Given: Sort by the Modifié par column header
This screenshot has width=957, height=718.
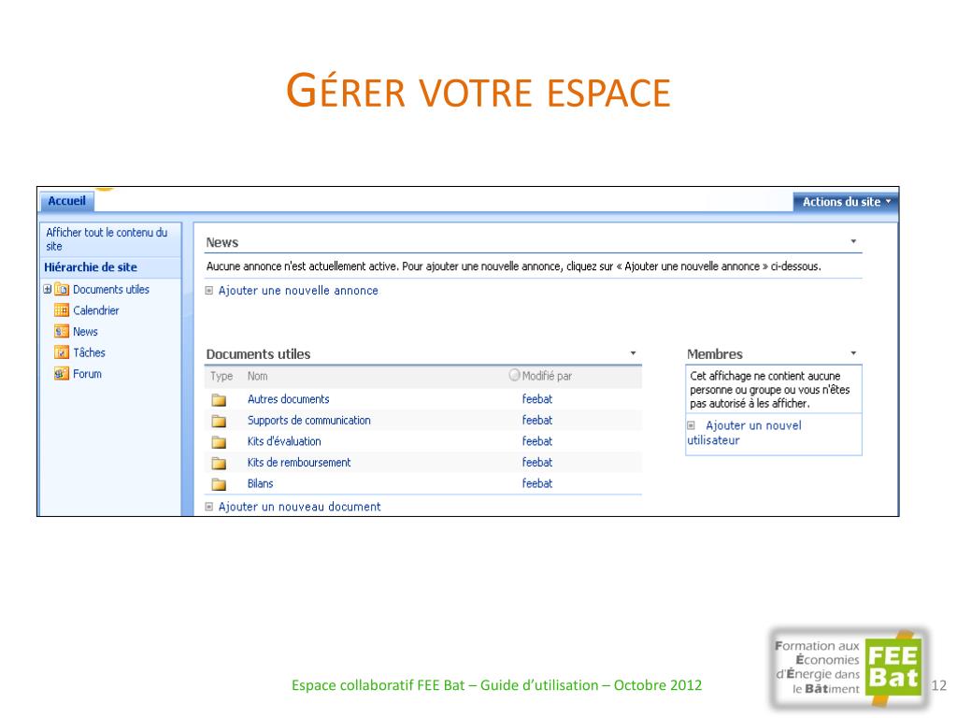Looking at the screenshot, I should [547, 376].
